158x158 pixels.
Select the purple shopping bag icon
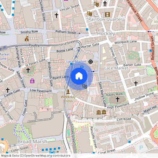pos(32,81)
